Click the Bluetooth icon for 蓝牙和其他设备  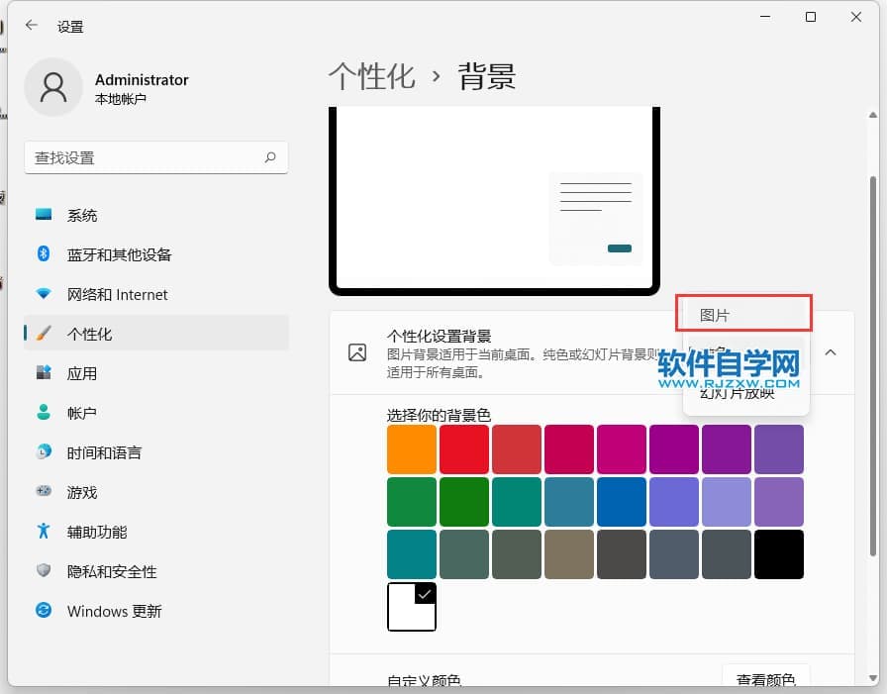click(x=44, y=254)
